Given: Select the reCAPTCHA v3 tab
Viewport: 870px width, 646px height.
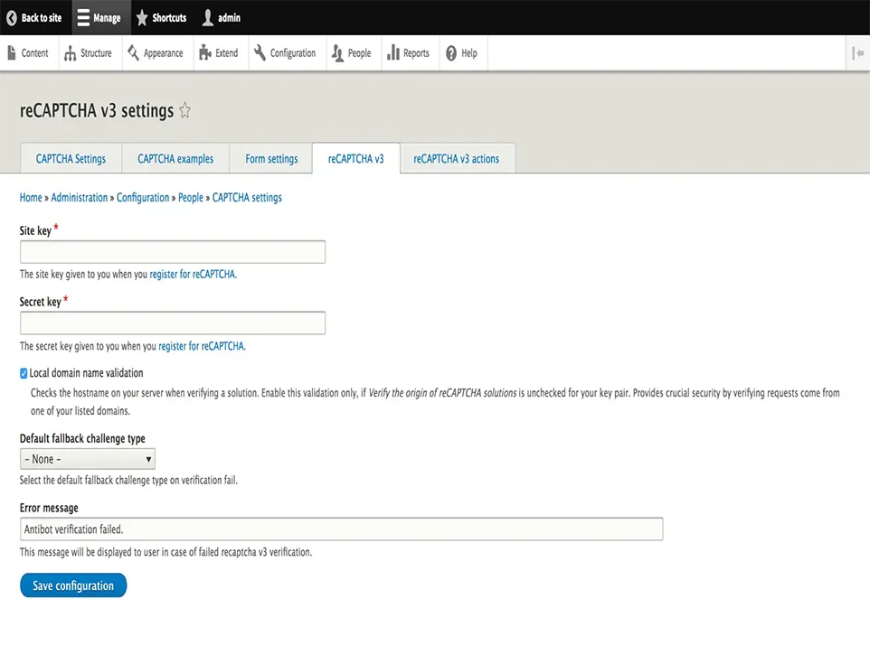Looking at the screenshot, I should pyautogui.click(x=355, y=159).
